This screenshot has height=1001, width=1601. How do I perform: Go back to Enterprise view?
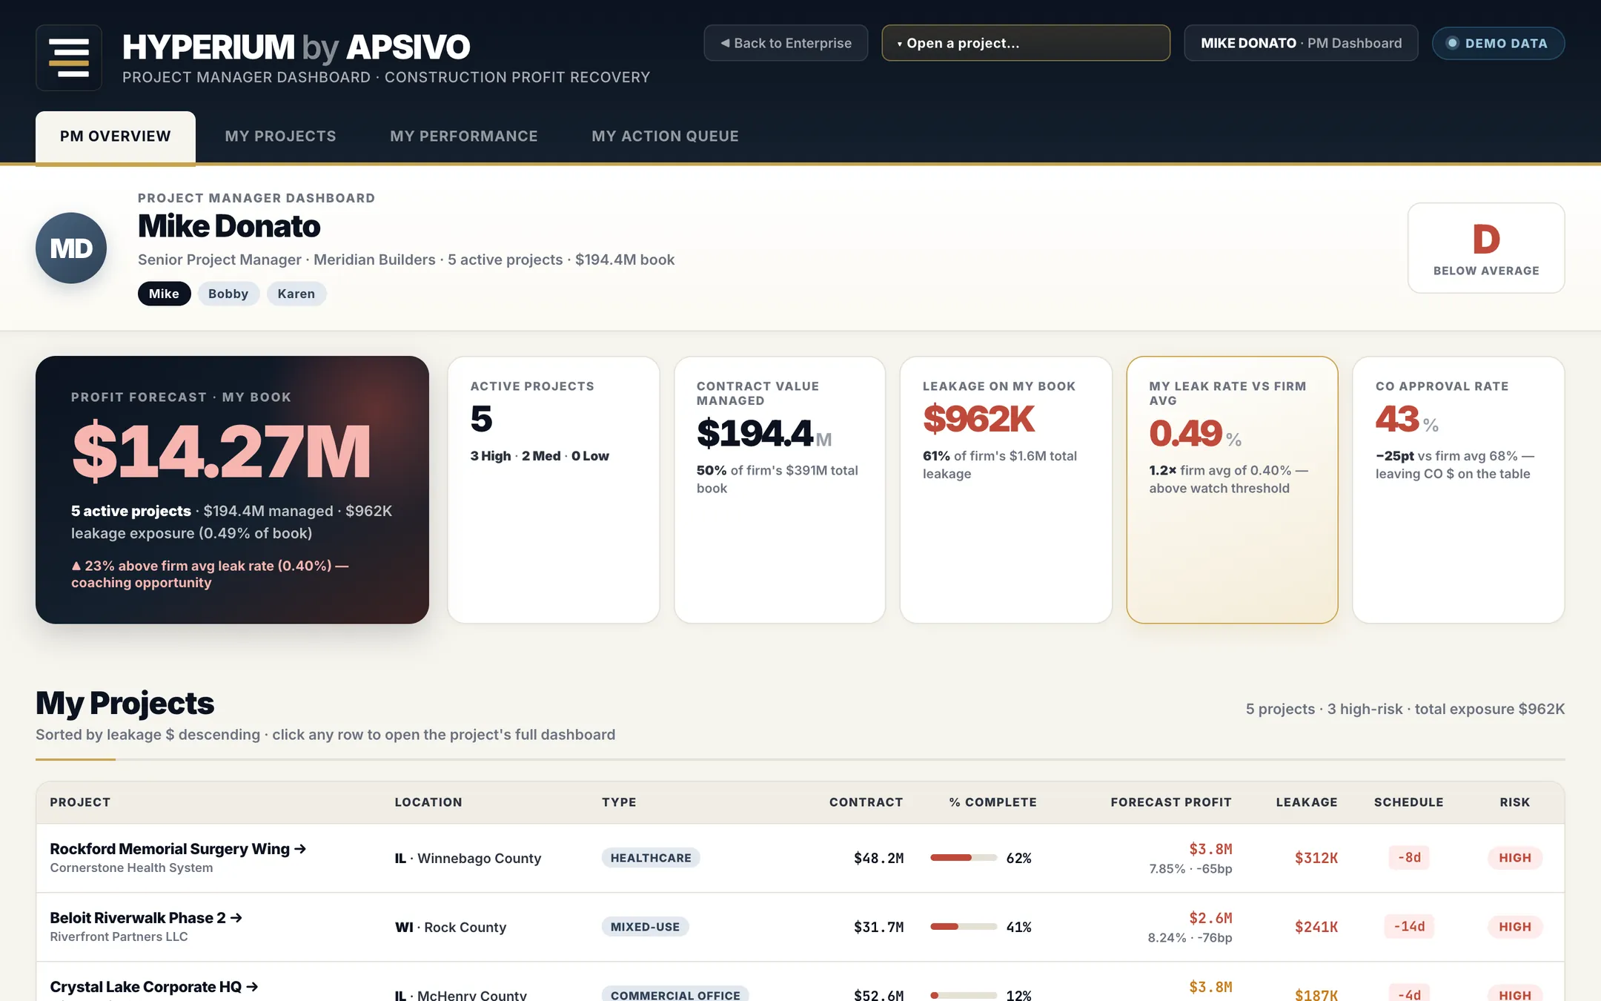[x=786, y=43]
